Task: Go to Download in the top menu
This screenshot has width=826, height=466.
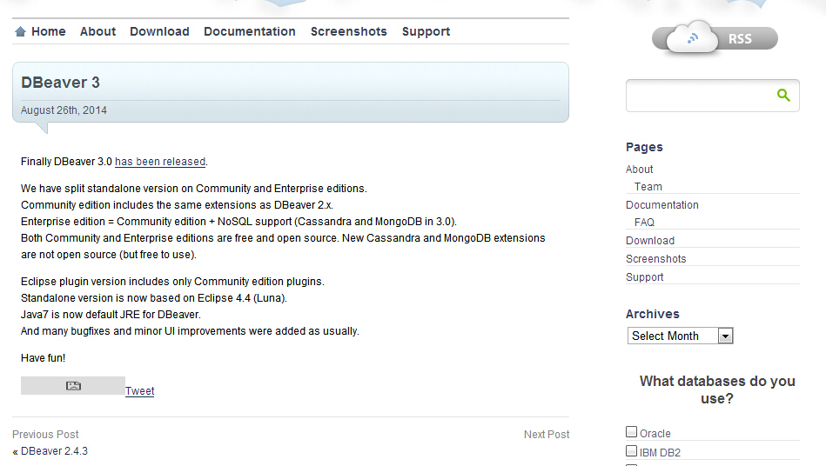Action: (159, 31)
